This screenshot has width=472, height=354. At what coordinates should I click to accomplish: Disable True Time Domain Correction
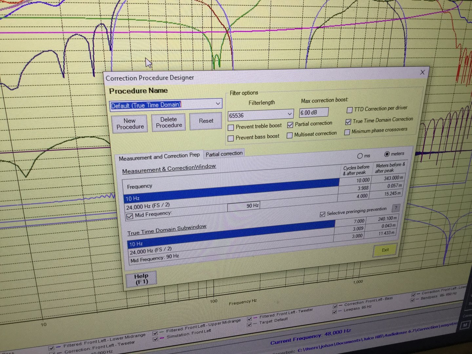coord(348,122)
